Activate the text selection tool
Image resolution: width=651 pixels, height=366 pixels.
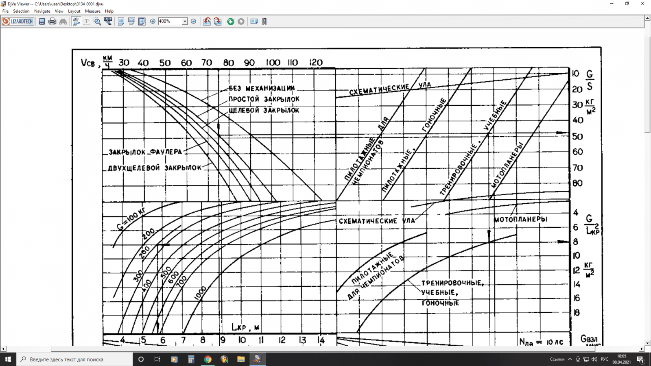click(x=87, y=22)
